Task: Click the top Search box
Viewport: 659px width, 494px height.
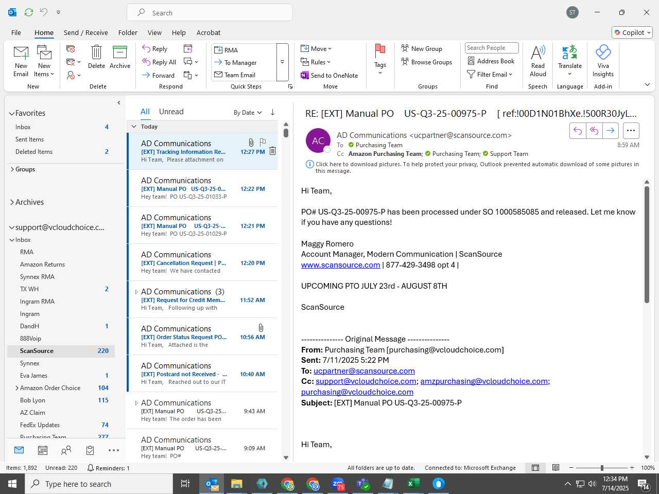Action: [x=210, y=13]
